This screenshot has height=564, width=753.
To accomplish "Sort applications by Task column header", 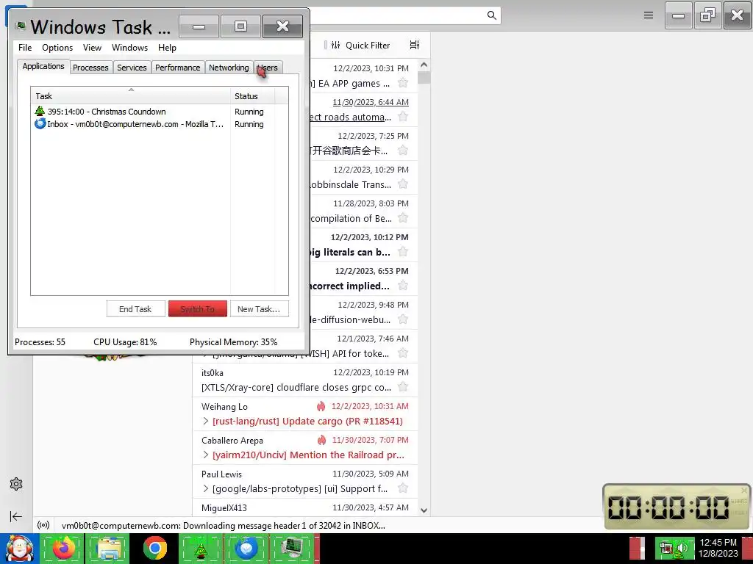I will point(131,96).
